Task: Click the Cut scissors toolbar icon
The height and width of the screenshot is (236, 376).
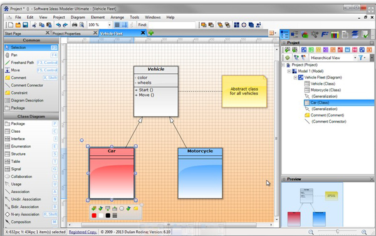Action: point(34,24)
